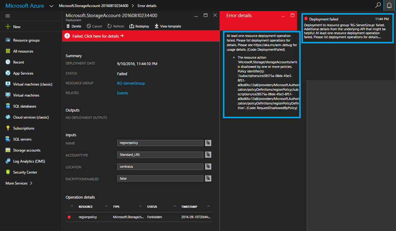Sort by the RESOURCE column header

pos(86,207)
